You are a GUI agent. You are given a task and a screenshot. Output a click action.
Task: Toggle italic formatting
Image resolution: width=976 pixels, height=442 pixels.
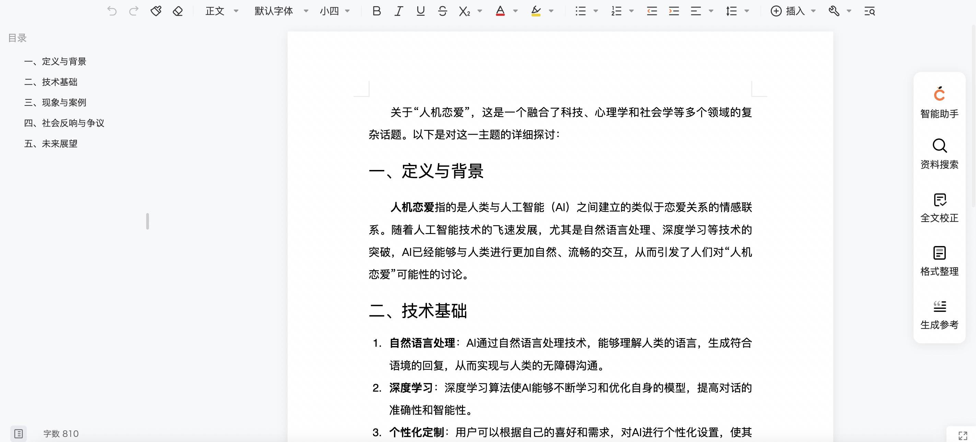(x=398, y=11)
